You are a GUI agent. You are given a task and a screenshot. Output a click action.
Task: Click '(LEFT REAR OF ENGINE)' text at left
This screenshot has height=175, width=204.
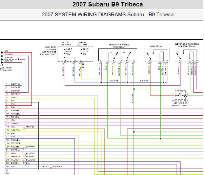[6, 69]
